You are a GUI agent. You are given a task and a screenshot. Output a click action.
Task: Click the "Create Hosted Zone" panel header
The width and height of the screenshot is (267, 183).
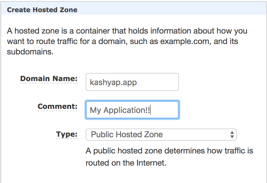click(42, 10)
